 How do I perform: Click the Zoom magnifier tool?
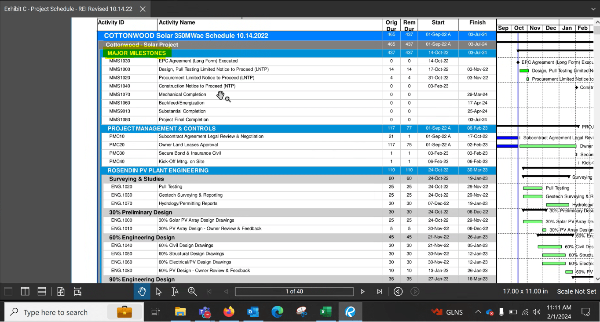192,292
